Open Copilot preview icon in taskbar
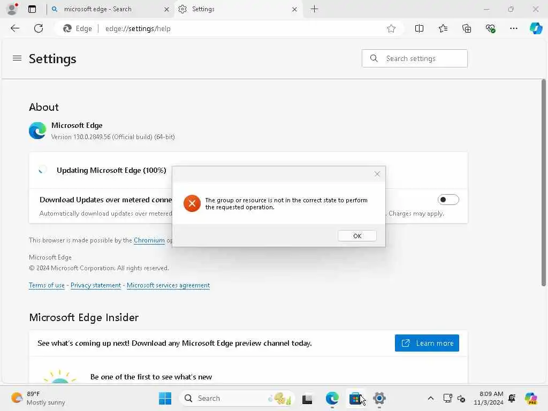Viewport: 548px width, 411px height. (x=531, y=398)
